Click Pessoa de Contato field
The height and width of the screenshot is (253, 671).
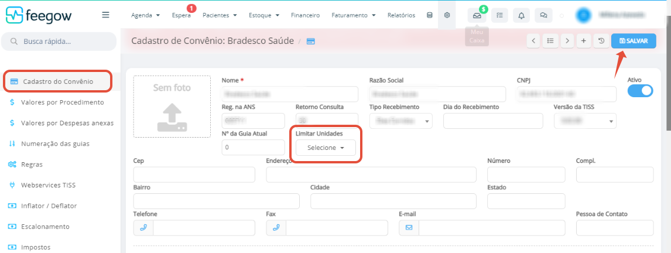coord(615,228)
